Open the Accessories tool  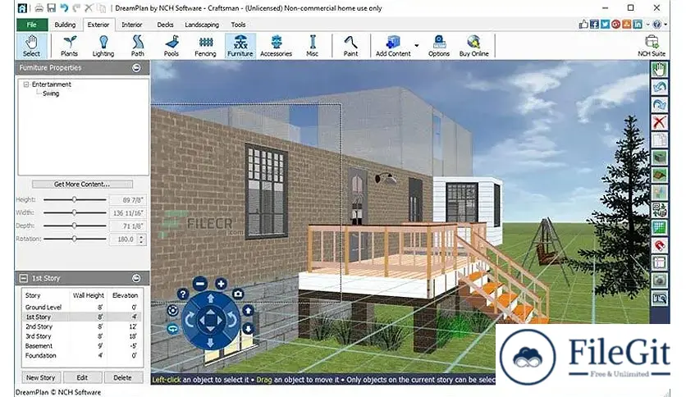[276, 46]
